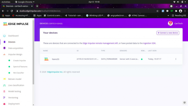Click the browser forward arrow

[x=8, y=11]
